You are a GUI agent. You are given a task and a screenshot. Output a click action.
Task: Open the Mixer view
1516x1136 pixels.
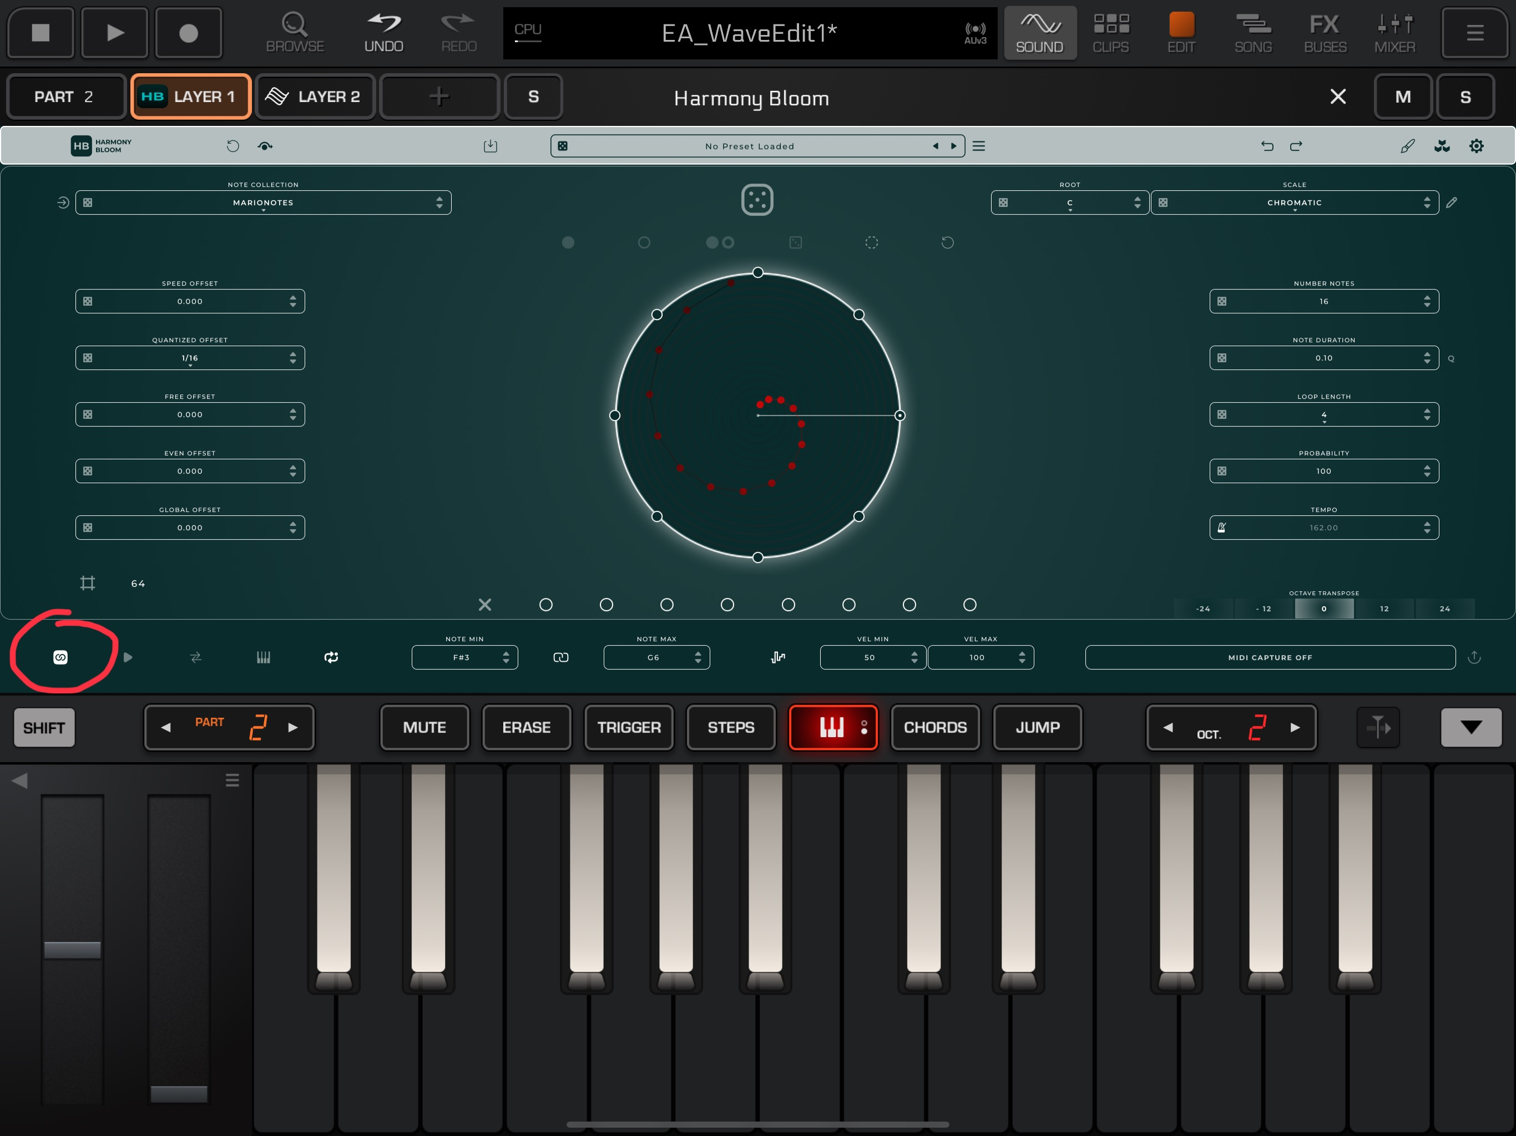click(x=1394, y=33)
